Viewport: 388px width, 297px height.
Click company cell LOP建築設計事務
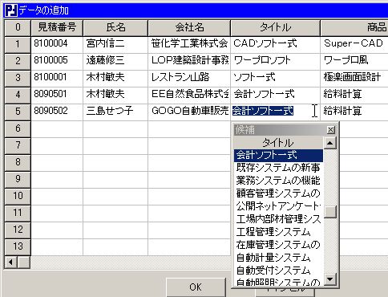[189, 61]
